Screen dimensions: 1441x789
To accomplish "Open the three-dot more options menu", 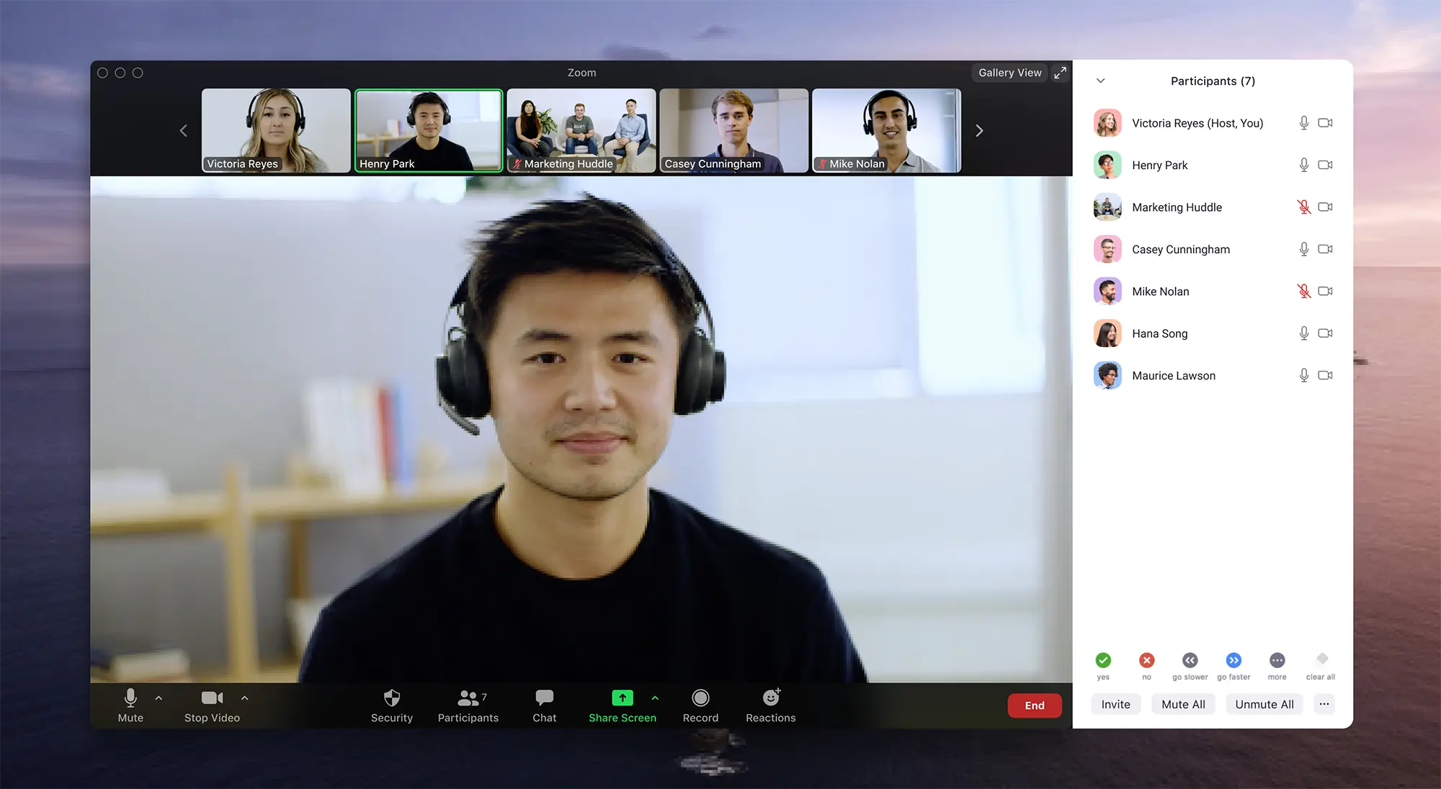I will 1324,703.
